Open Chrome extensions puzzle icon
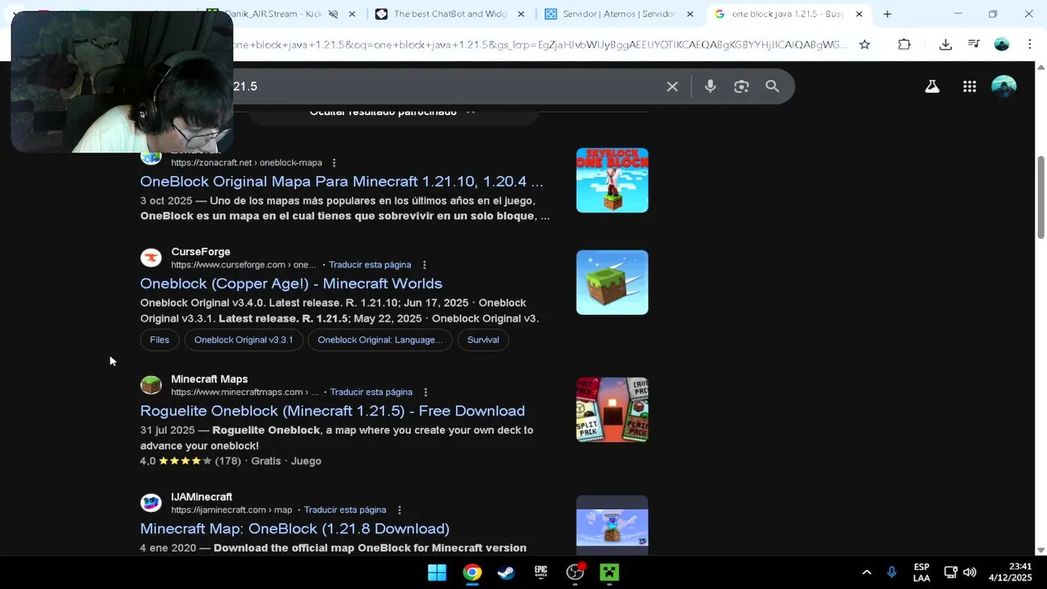 (x=904, y=44)
